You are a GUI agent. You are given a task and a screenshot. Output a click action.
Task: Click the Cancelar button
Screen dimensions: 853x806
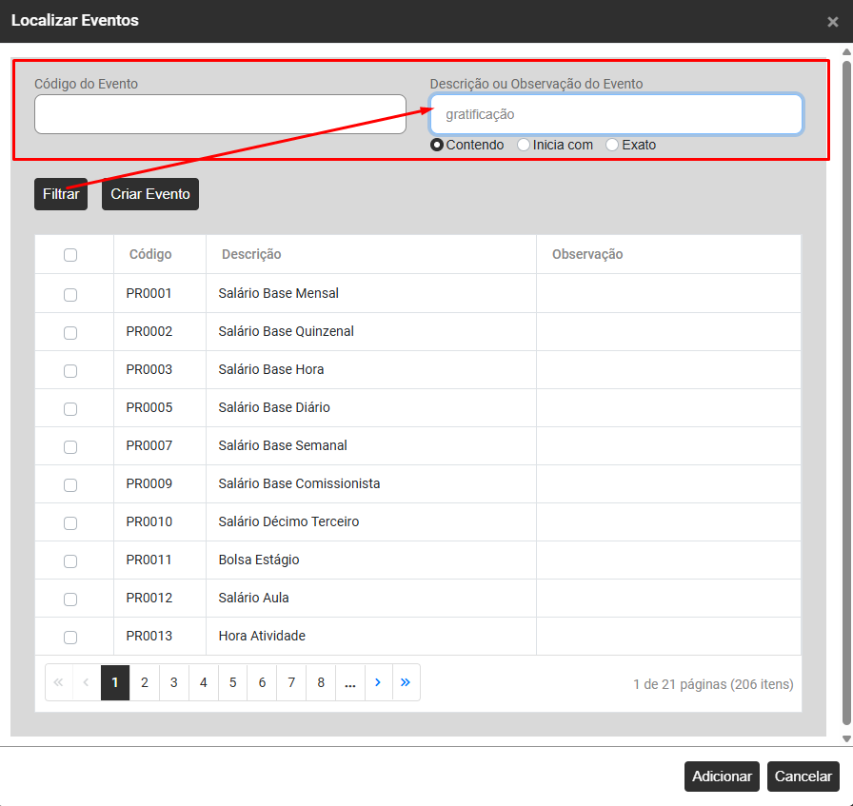coord(803,777)
